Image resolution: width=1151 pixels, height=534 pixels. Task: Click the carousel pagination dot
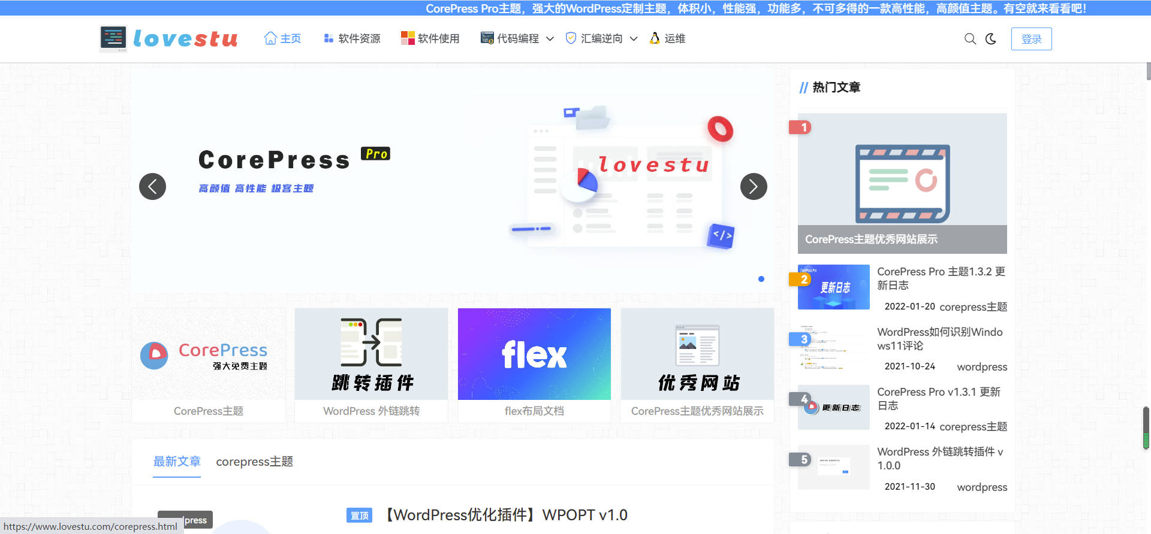tap(761, 279)
